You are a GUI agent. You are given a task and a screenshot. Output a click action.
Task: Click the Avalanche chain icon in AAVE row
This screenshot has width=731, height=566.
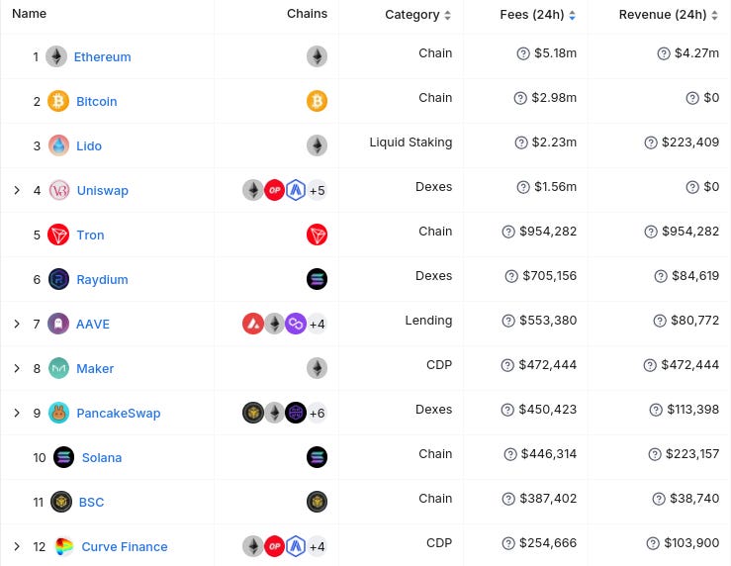(253, 324)
